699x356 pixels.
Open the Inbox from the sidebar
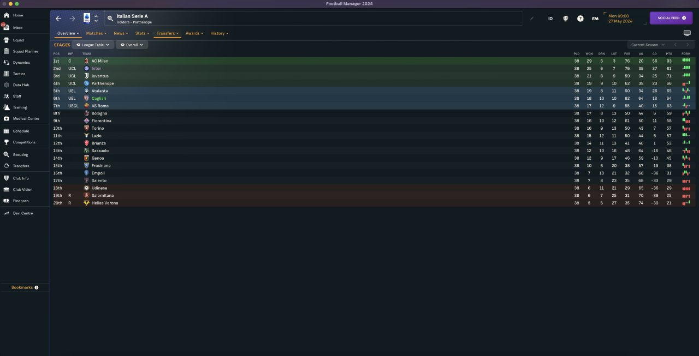point(18,27)
